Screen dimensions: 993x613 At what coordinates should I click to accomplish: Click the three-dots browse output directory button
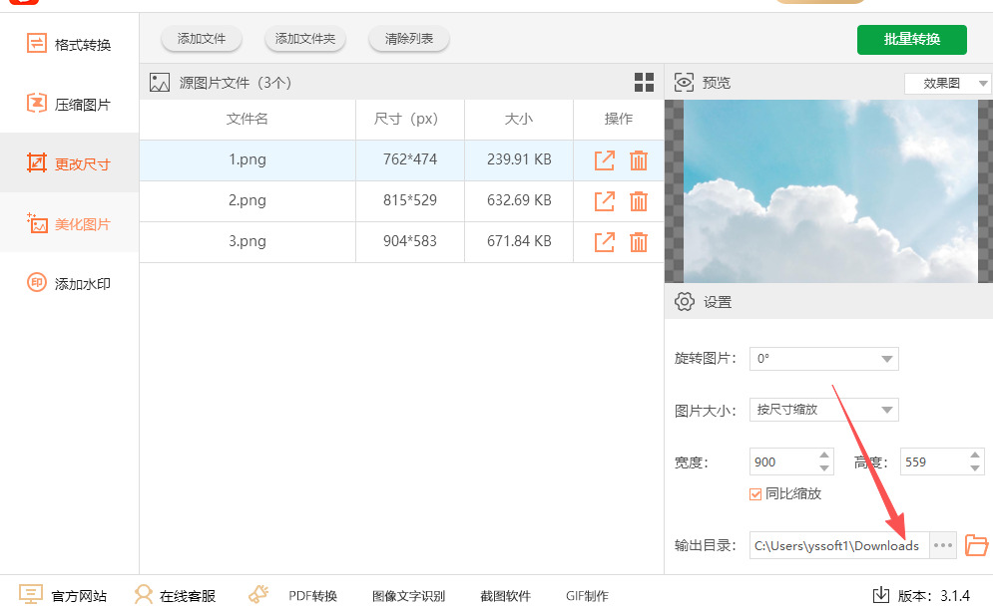click(x=943, y=545)
